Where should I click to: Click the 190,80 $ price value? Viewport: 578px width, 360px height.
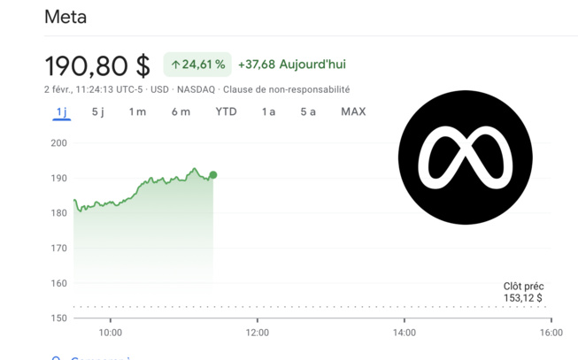[97, 65]
